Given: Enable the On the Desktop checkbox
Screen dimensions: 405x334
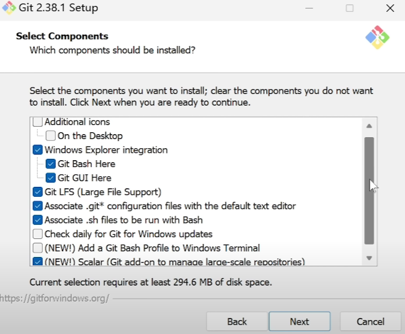Looking at the screenshot, I should [51, 136].
